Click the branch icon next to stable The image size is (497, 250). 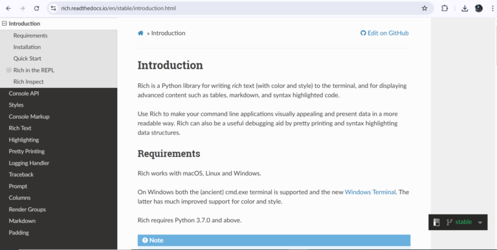coord(449,222)
